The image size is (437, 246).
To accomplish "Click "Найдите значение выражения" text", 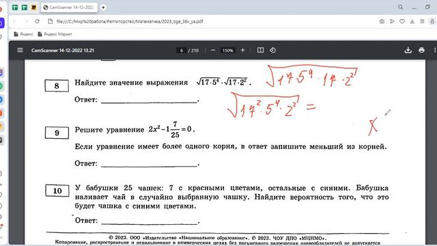I will pyautogui.click(x=131, y=83).
